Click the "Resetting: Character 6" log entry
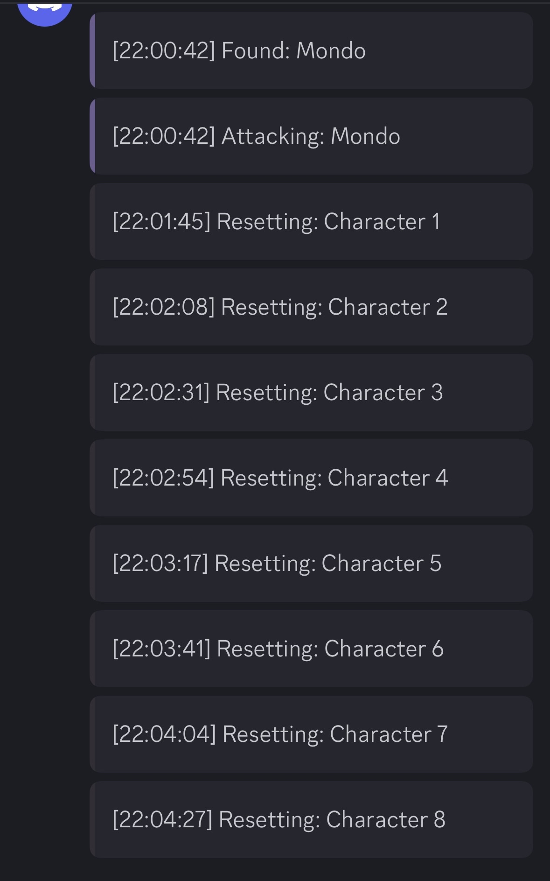 tap(311, 649)
